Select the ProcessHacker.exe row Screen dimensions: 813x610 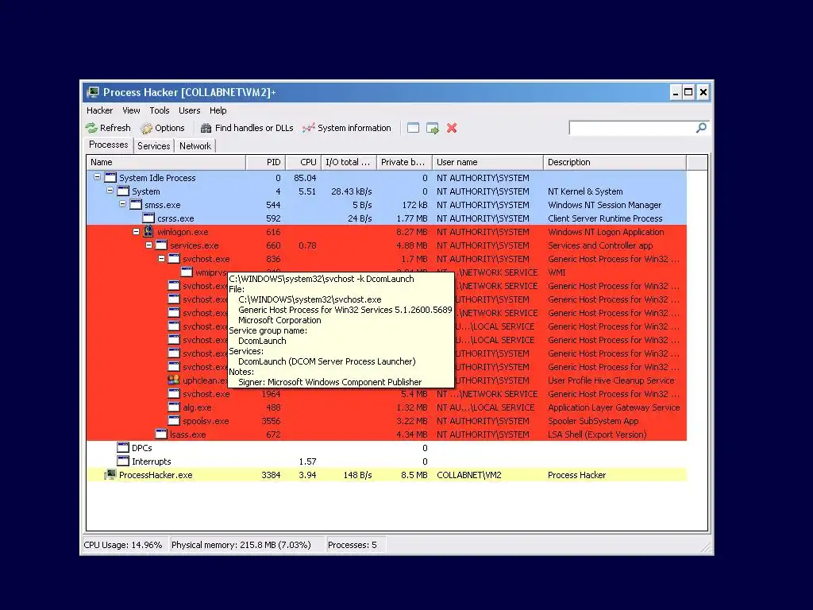[387, 475]
